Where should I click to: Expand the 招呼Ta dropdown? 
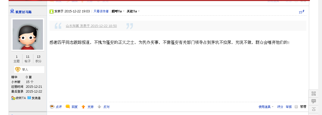coord(118,11)
